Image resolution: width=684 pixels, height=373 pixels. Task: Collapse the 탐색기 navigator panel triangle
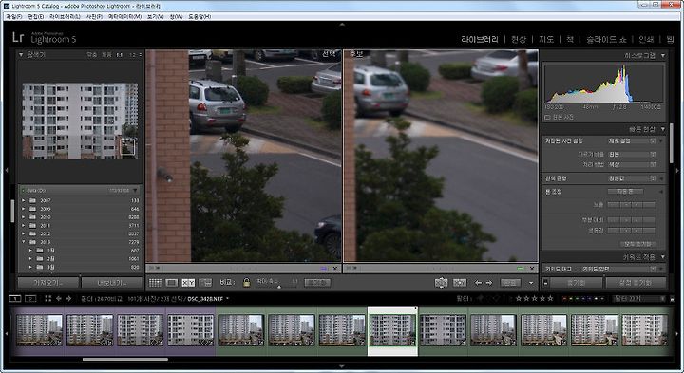click(x=21, y=54)
